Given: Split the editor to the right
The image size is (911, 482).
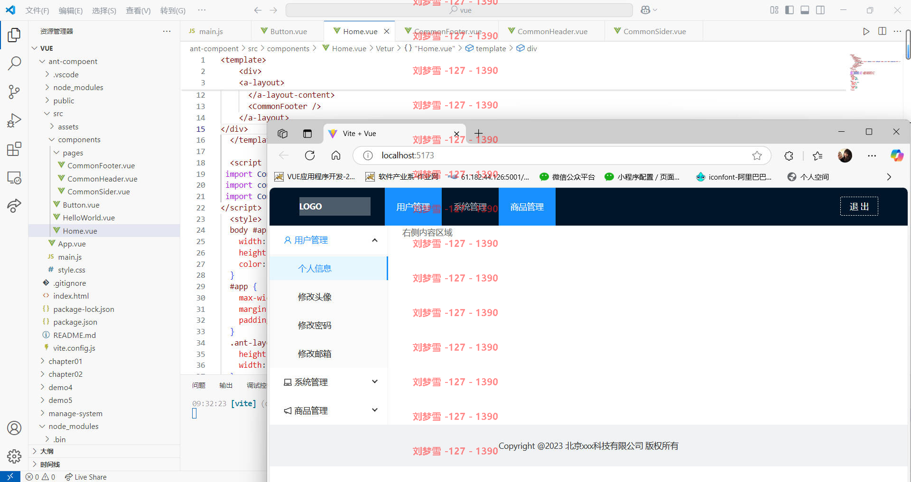Looking at the screenshot, I should point(882,31).
